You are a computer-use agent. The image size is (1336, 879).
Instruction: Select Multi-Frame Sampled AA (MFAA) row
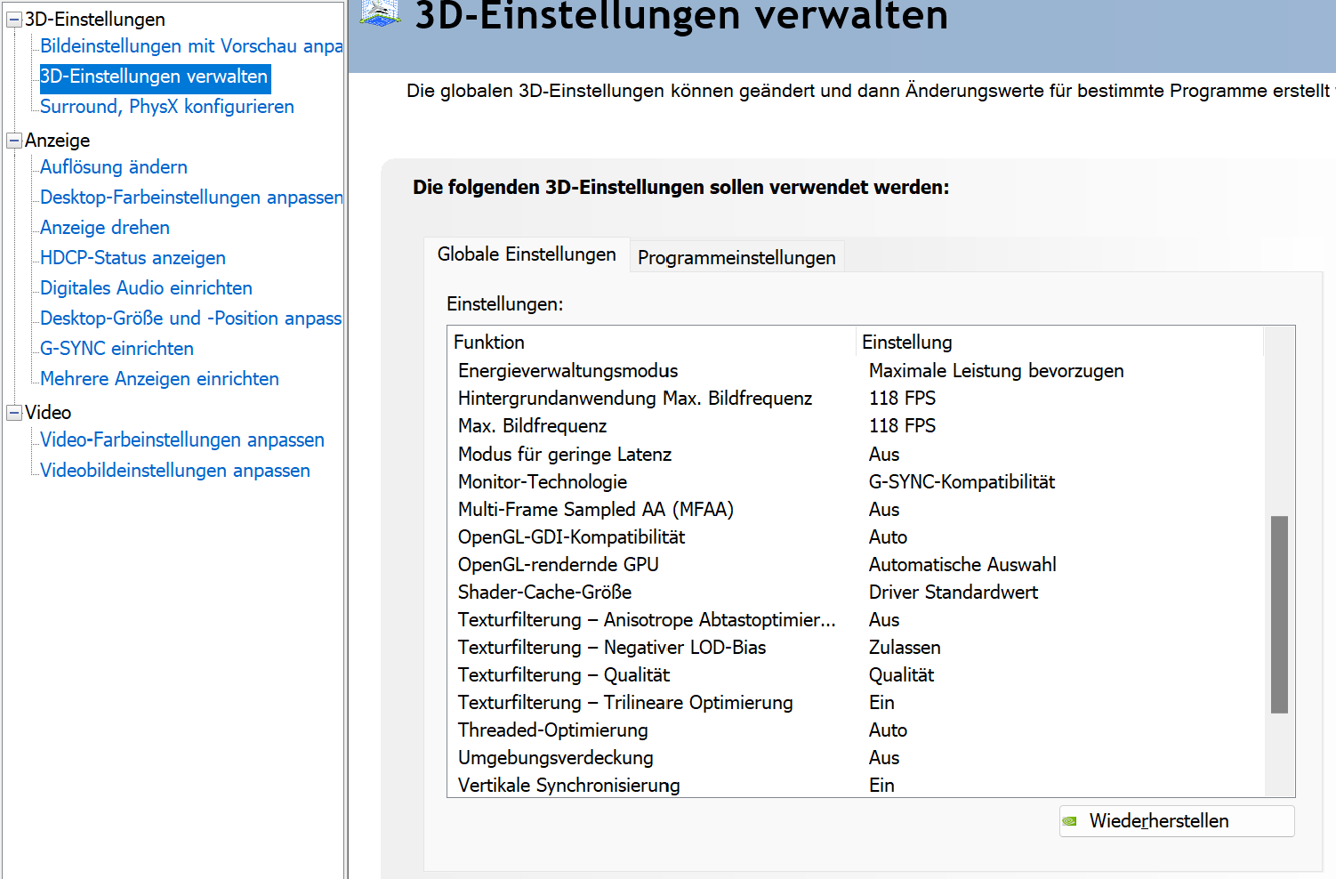coord(856,510)
